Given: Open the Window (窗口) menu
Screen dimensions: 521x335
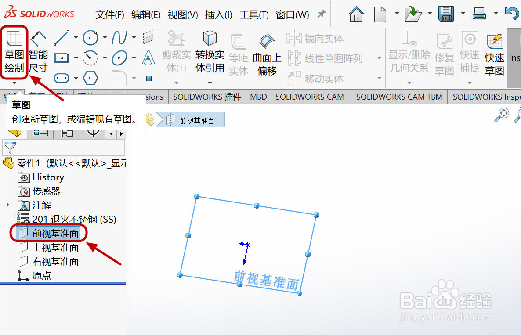Looking at the screenshot, I should [x=293, y=15].
